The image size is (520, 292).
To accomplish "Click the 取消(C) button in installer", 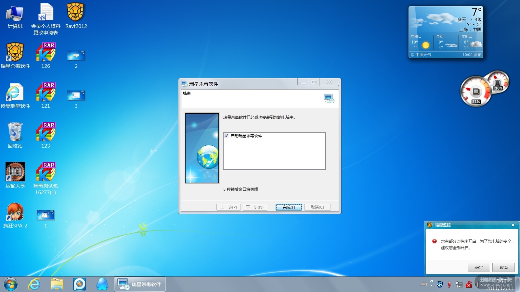I will (x=317, y=207).
